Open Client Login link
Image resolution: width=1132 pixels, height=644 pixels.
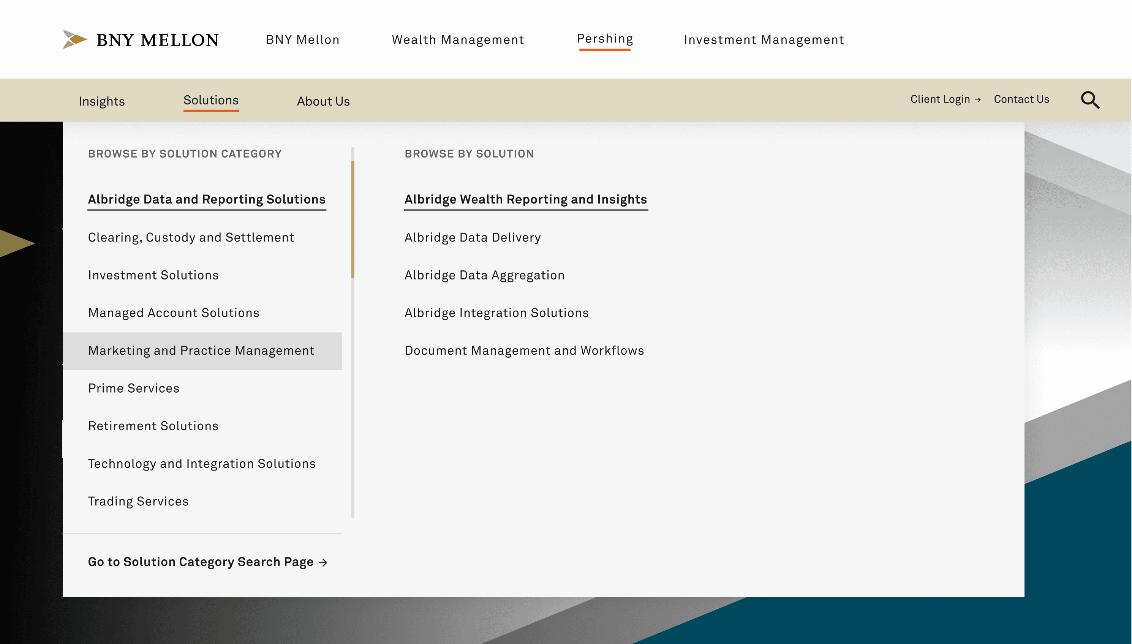[x=945, y=99]
